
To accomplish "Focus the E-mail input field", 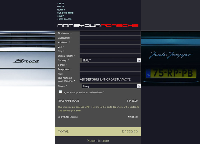I will (110, 65).
